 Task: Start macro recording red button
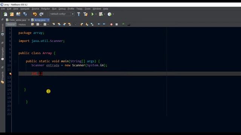[x=111, y=24]
